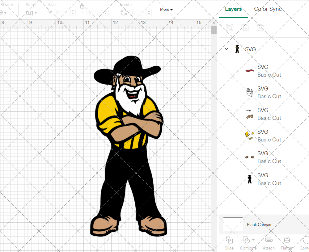Click the Blank Canvas color swatch

pos(233,225)
